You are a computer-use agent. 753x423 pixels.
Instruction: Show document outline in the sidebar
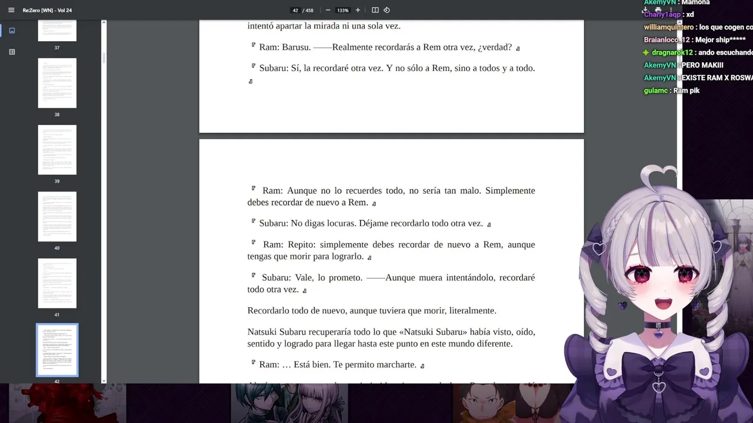click(12, 52)
